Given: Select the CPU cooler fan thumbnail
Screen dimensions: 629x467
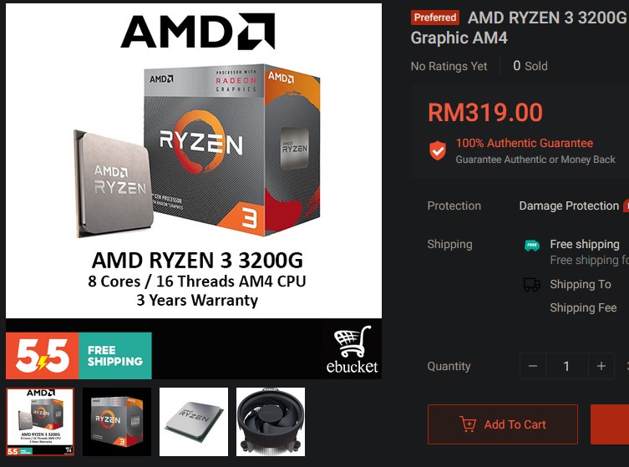Looking at the screenshot, I should pyautogui.click(x=271, y=422).
